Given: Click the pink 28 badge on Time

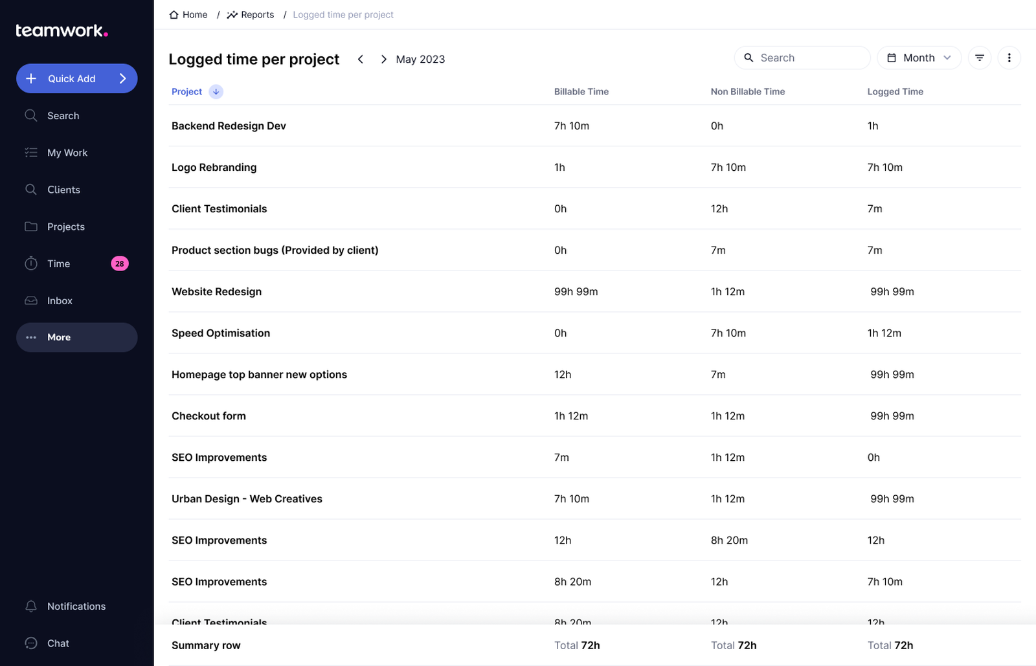Looking at the screenshot, I should pos(120,263).
